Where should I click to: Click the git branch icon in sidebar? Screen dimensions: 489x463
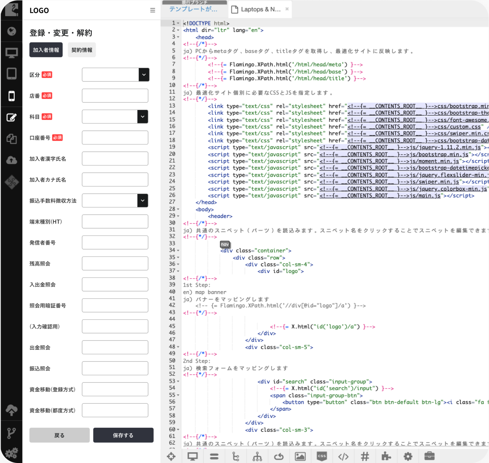11,433
